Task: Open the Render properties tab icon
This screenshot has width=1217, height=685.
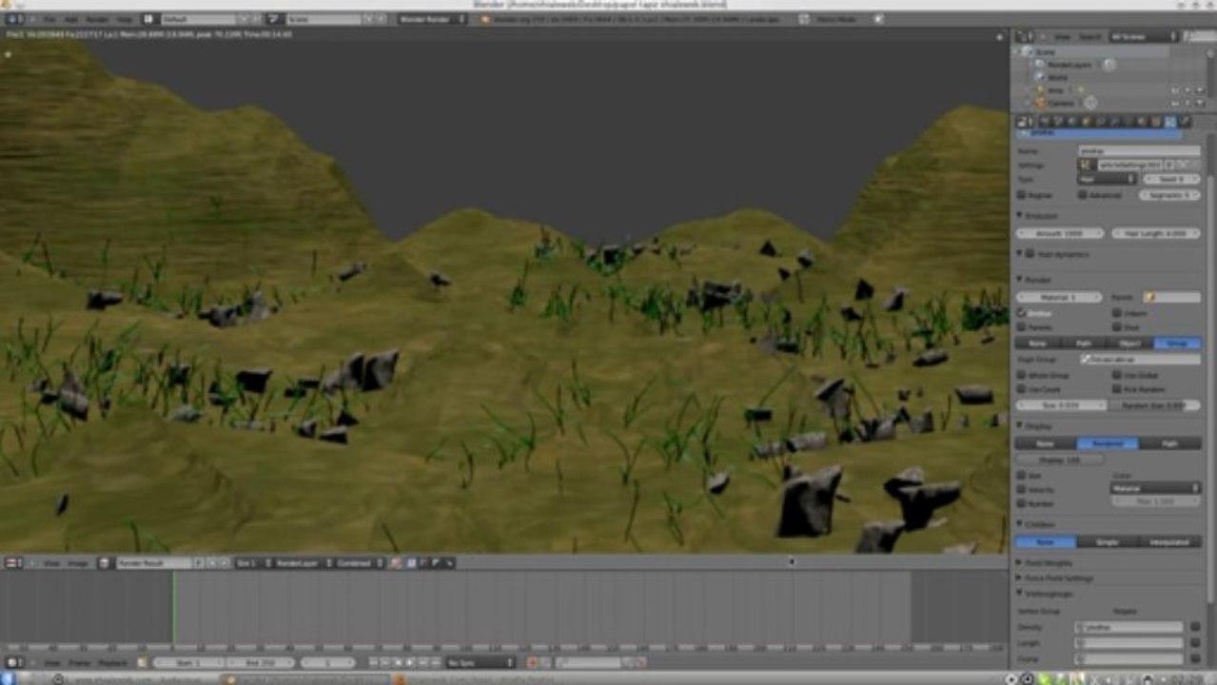Action: [1044, 122]
